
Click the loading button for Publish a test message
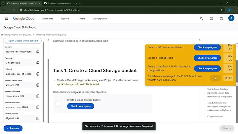click(215, 78)
